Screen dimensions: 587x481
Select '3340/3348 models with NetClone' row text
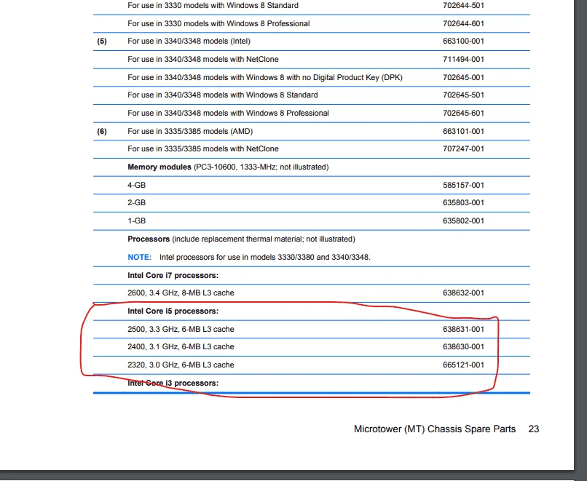pyautogui.click(x=203, y=59)
